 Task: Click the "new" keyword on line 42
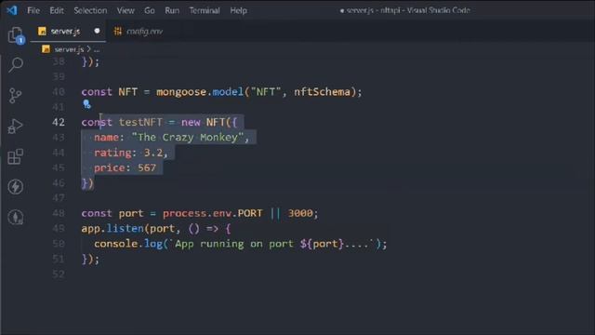[x=191, y=122]
